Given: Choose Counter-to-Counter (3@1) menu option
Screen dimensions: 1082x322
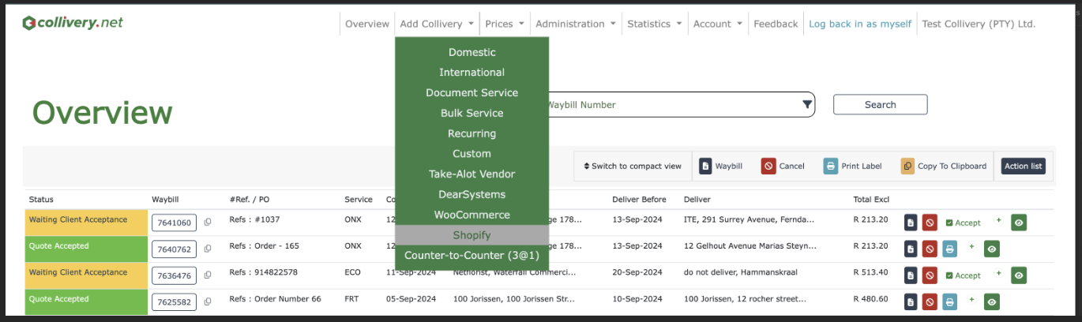Looking at the screenshot, I should point(471,256).
